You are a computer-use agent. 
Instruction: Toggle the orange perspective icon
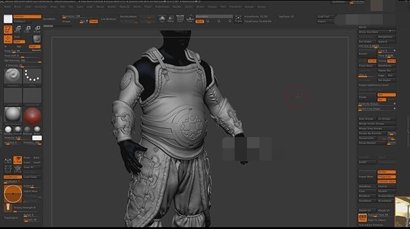tap(362, 217)
